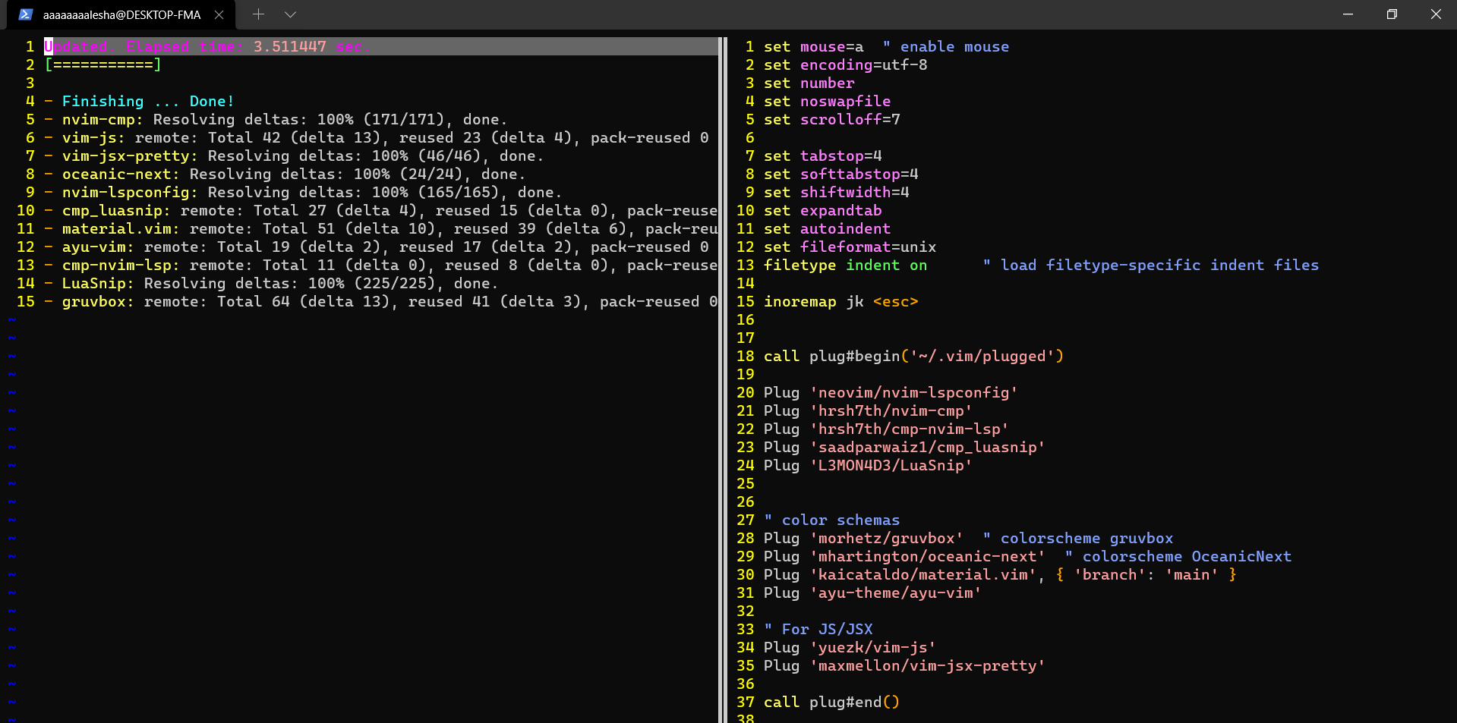Click Plug 'saadparwaiz1/cmp_luasnip' line
Screen dimensions: 1457x723
tap(904, 448)
